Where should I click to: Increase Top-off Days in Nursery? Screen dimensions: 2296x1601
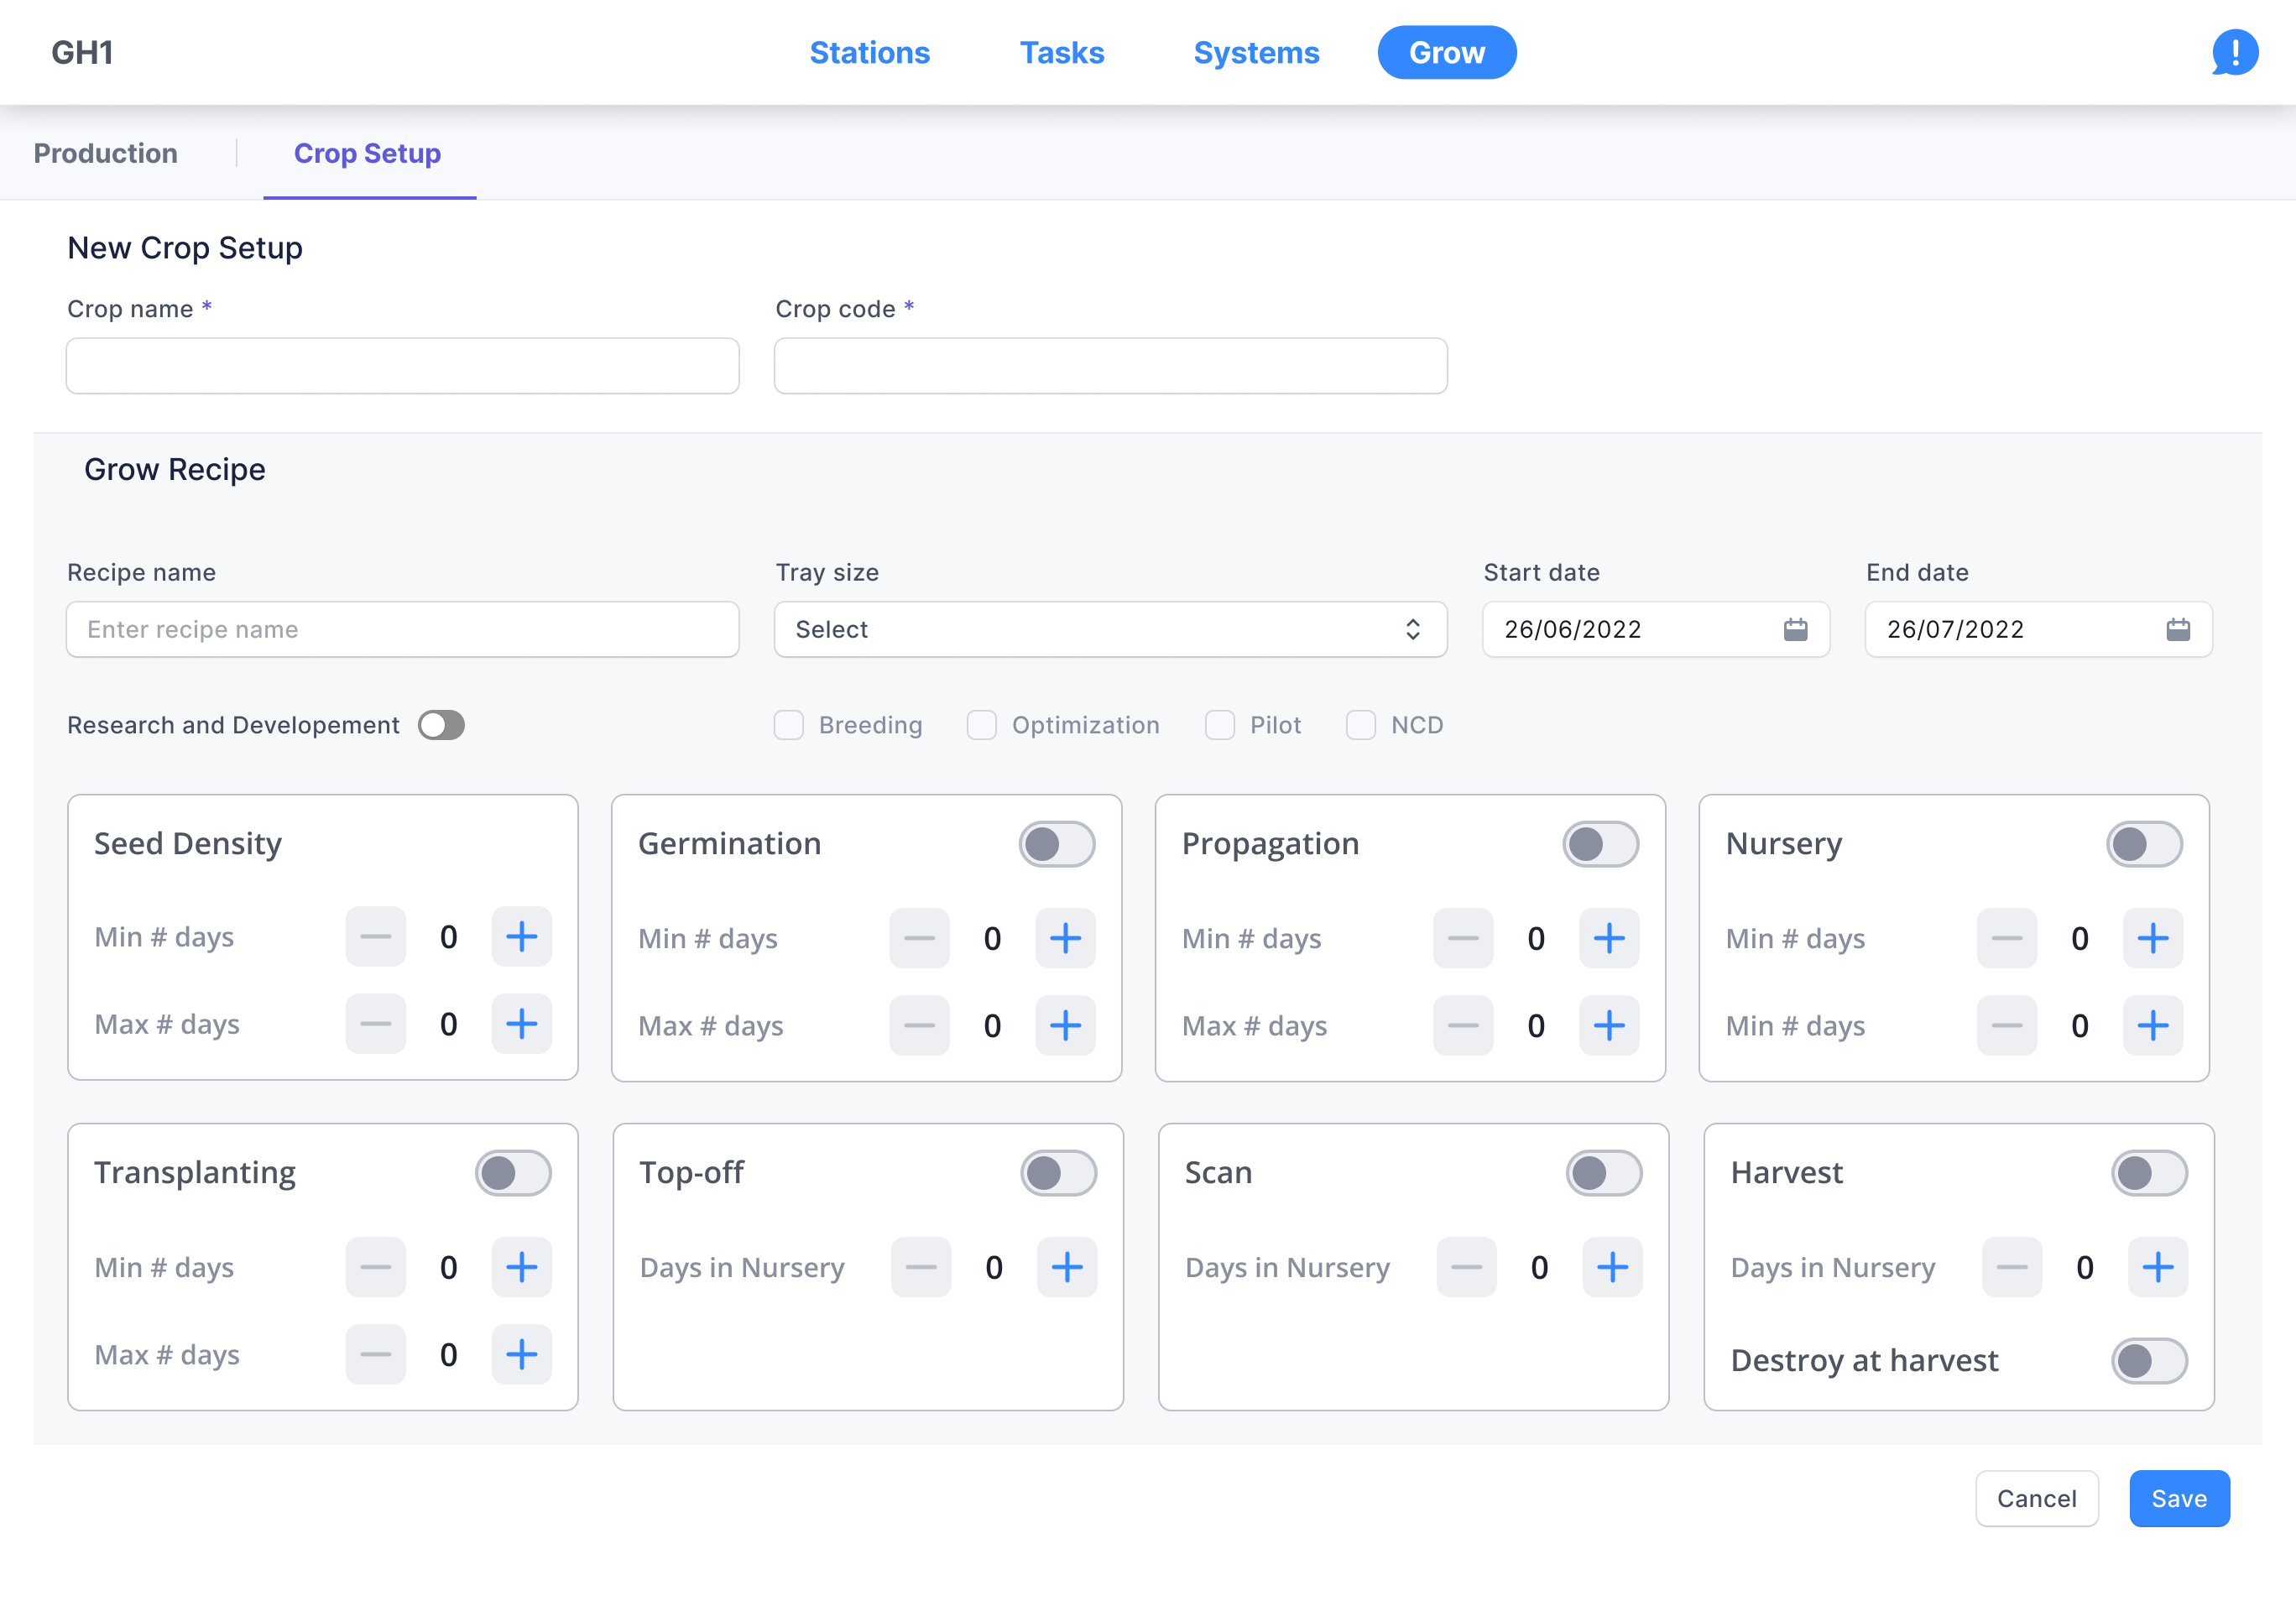pyautogui.click(x=1066, y=1267)
